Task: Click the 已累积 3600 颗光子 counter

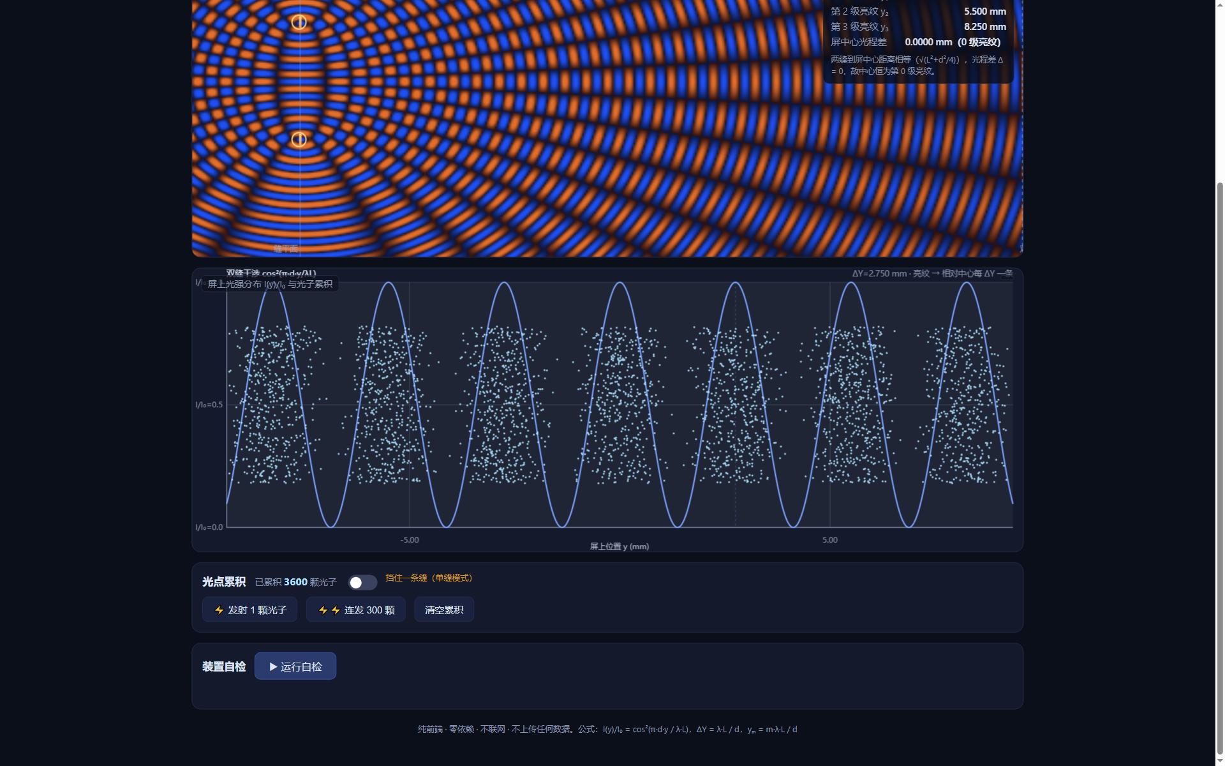Action: [x=295, y=582]
